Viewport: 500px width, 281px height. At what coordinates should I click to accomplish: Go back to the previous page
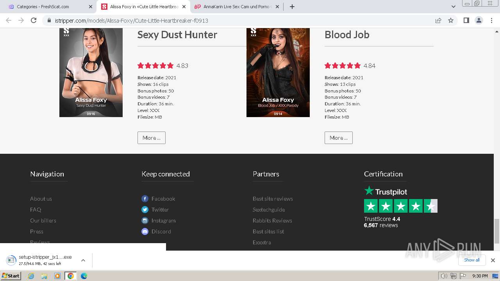point(9,20)
